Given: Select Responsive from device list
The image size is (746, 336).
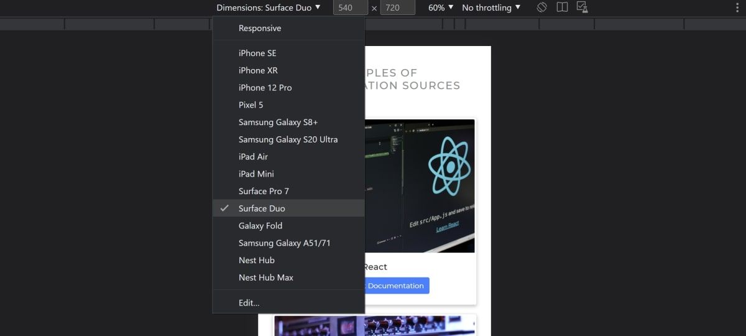Looking at the screenshot, I should tap(288, 28).
